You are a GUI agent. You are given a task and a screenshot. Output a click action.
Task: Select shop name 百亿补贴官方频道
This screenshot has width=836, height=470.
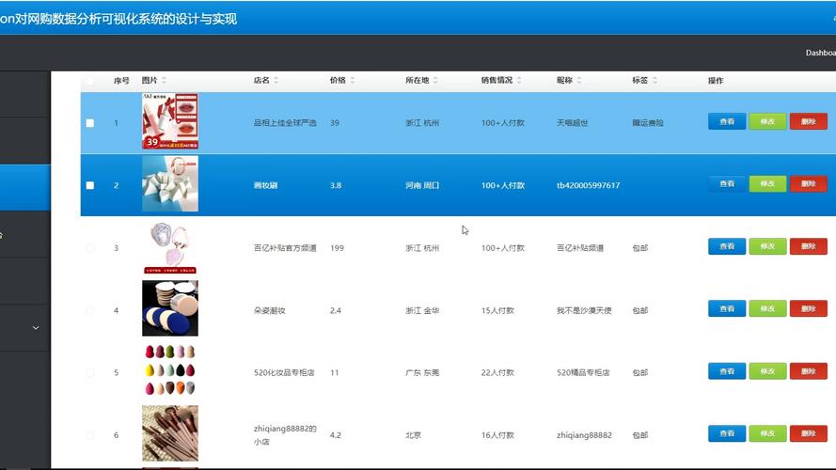pyautogui.click(x=285, y=248)
